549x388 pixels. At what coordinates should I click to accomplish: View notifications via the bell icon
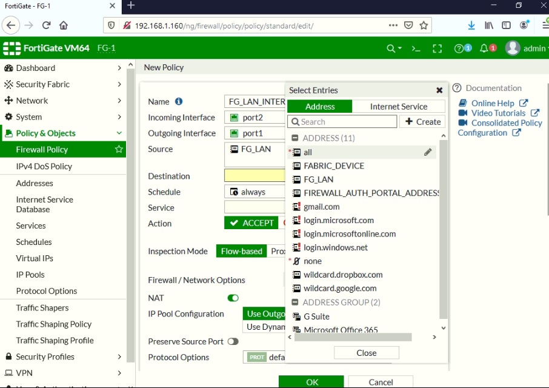(x=485, y=47)
